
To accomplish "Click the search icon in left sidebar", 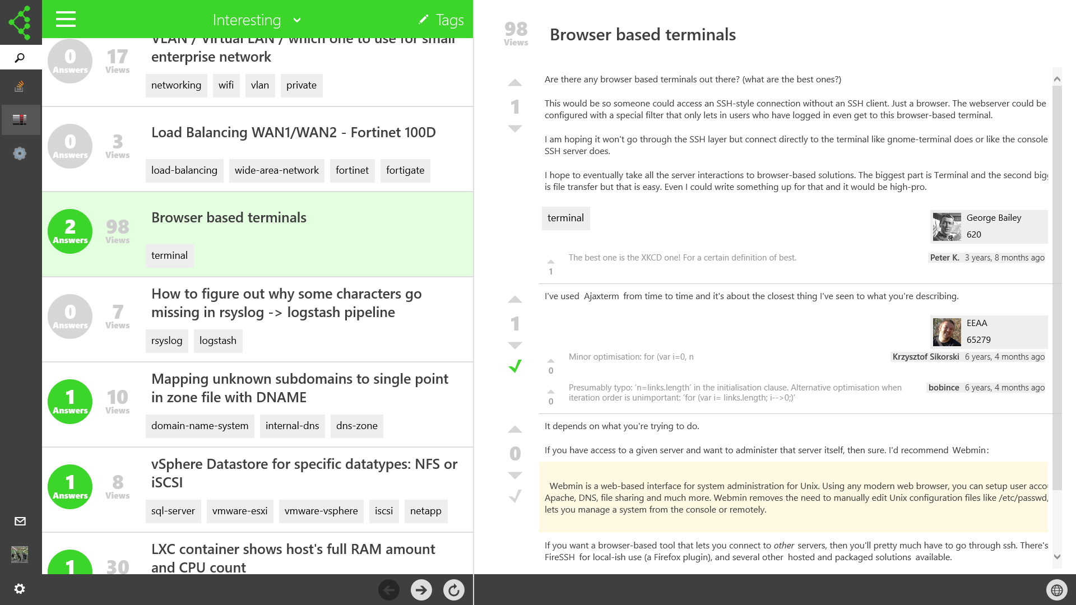I will pyautogui.click(x=20, y=57).
